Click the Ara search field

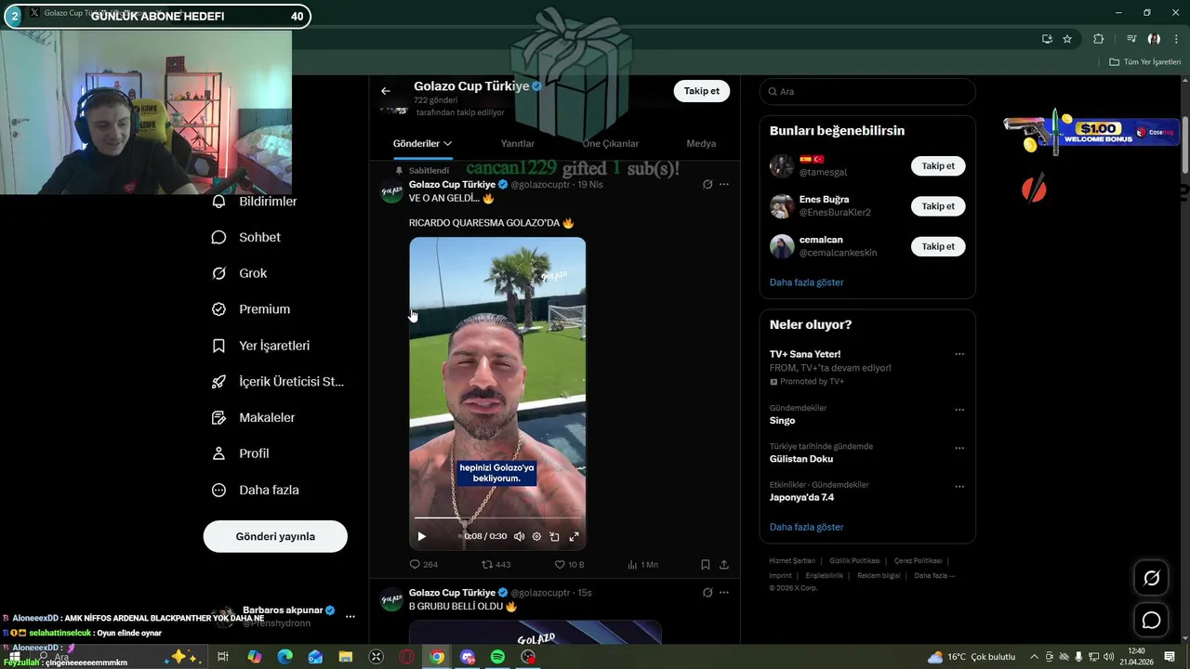tap(867, 91)
